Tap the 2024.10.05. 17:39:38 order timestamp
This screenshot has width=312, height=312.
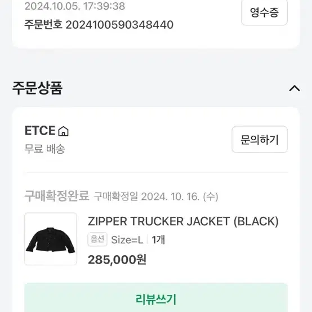[x=75, y=6]
